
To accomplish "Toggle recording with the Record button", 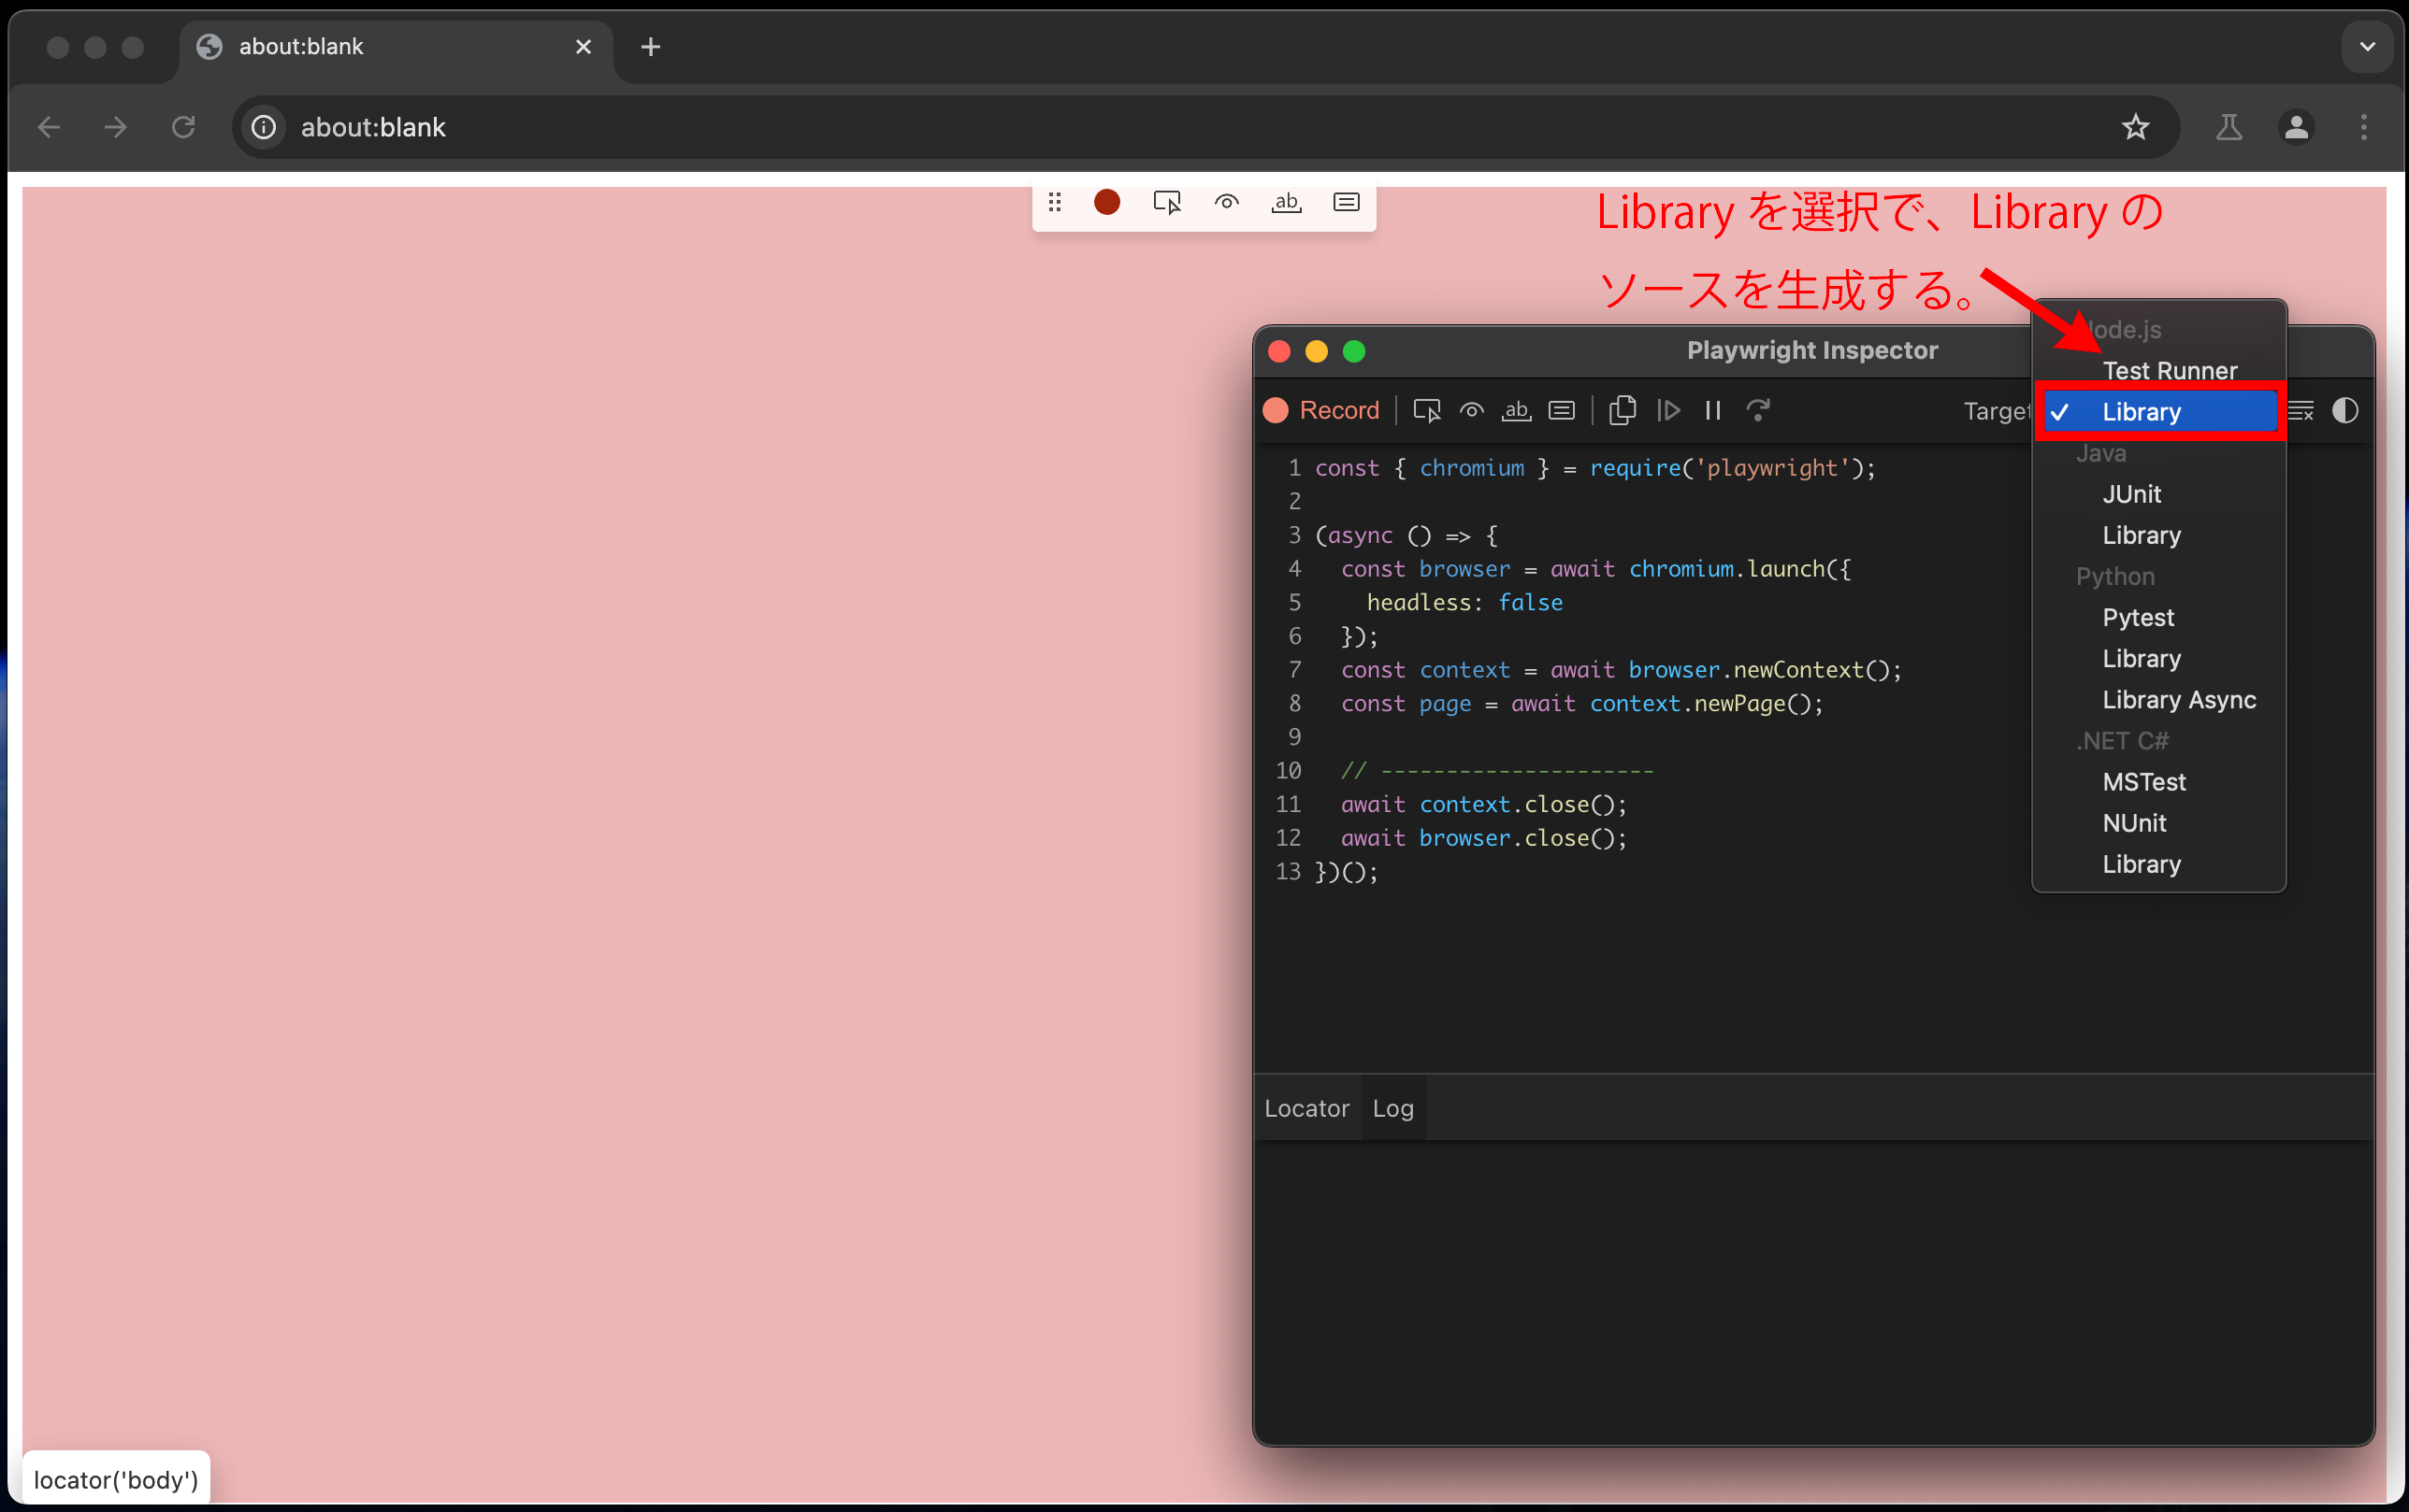I will tap(1320, 410).
